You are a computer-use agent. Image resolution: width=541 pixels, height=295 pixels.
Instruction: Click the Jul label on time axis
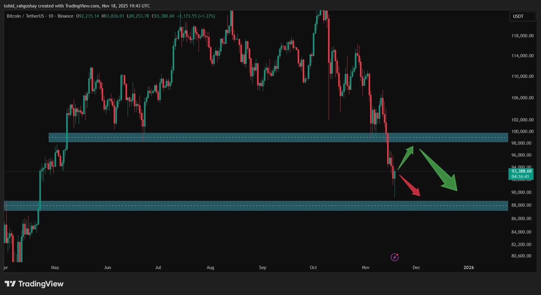158,268
